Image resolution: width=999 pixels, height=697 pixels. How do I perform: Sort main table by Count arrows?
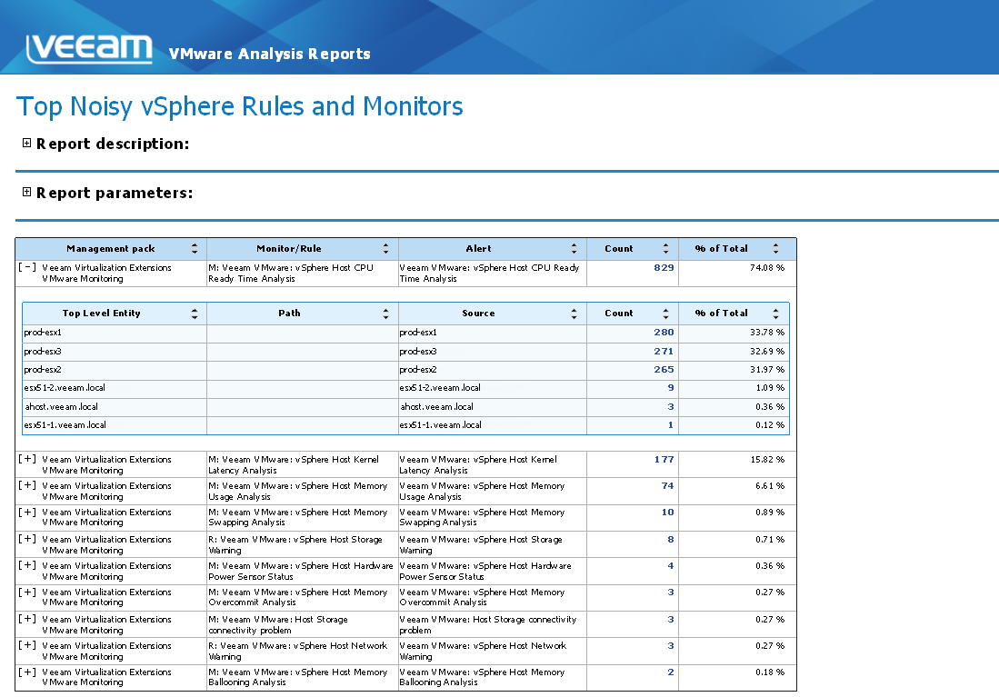click(665, 248)
